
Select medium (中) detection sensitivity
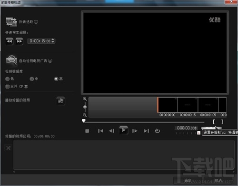pos(32,79)
